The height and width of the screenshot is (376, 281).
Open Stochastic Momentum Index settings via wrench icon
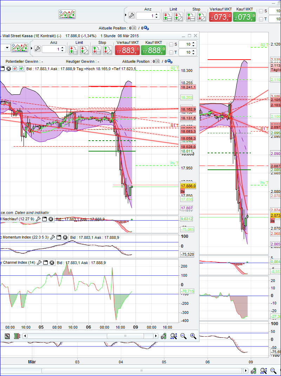tap(53, 237)
